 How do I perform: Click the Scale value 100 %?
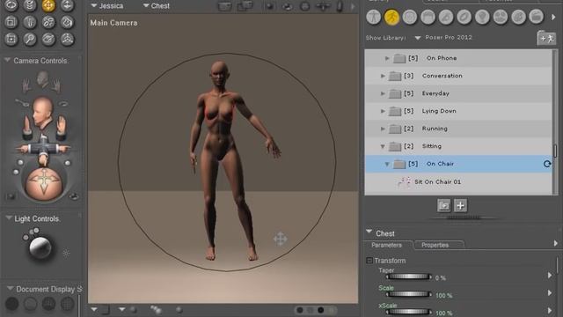click(x=443, y=296)
